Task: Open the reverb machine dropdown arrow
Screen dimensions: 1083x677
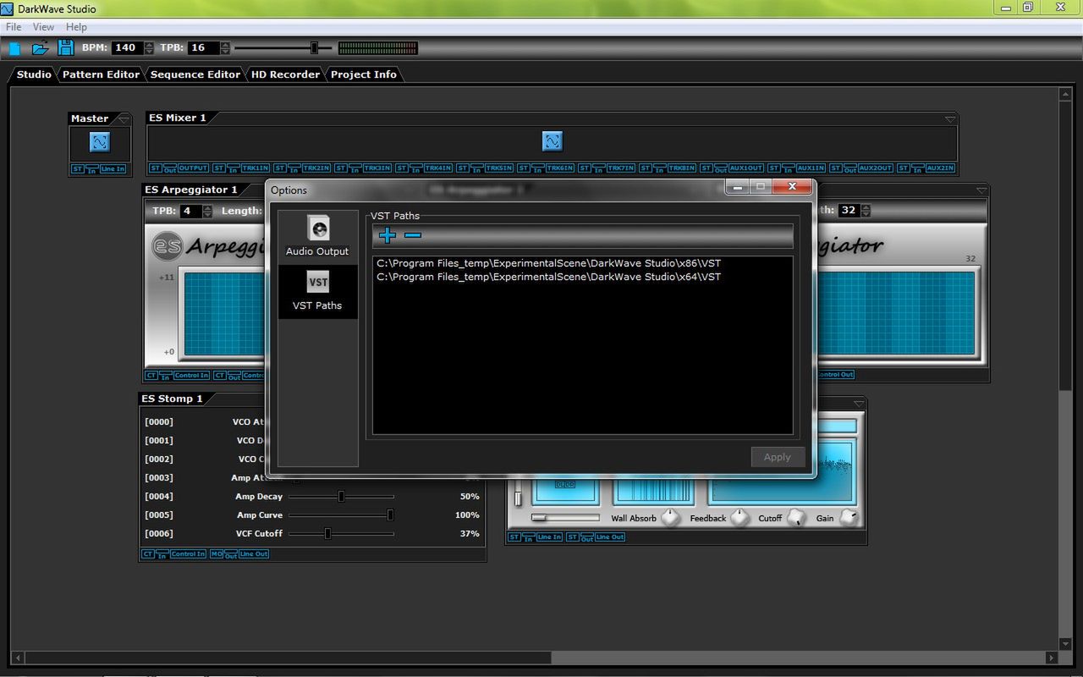Action: coord(859,404)
